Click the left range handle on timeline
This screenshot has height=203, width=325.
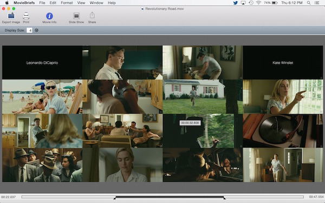(115, 199)
